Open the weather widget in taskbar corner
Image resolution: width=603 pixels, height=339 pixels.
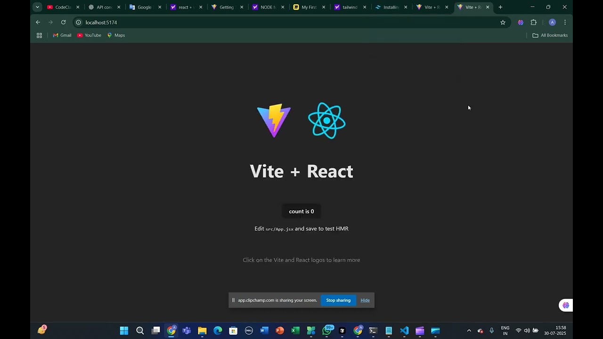[x=42, y=330]
